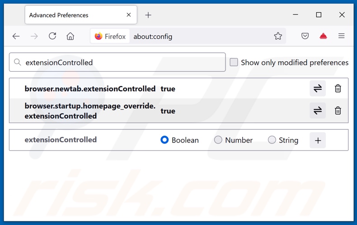Select the Number radio option
Screen dimensions: 357x225
218,140
